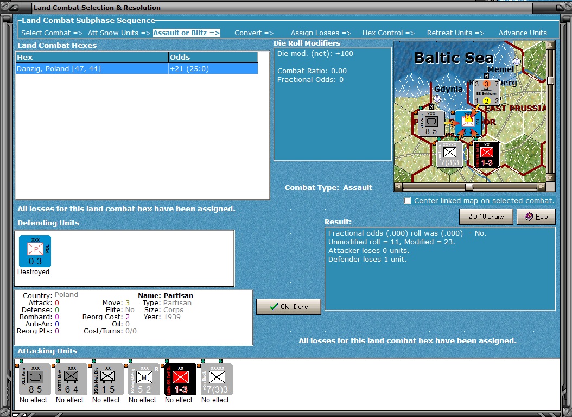
Task: Click the map scroll right arrow
Action: 542,187
